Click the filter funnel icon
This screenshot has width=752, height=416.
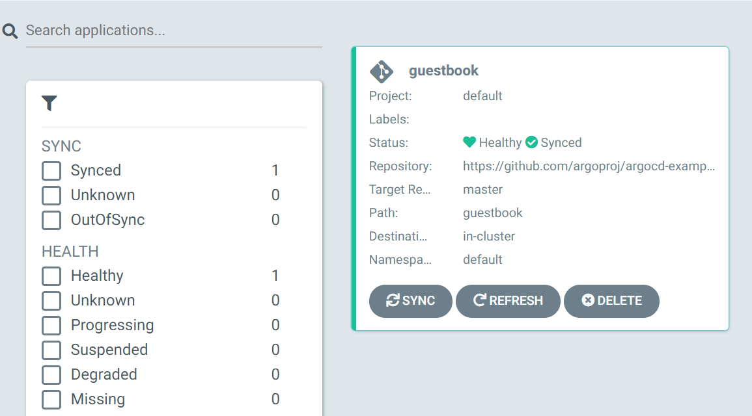[x=49, y=103]
